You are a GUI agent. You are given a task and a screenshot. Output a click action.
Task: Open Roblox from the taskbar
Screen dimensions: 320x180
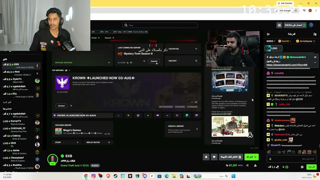click(130, 176)
